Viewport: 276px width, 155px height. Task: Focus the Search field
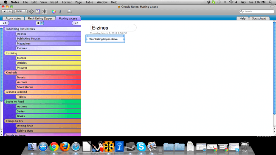(257, 11)
